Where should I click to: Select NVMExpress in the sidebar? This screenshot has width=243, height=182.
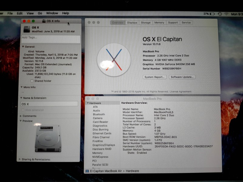100,157
